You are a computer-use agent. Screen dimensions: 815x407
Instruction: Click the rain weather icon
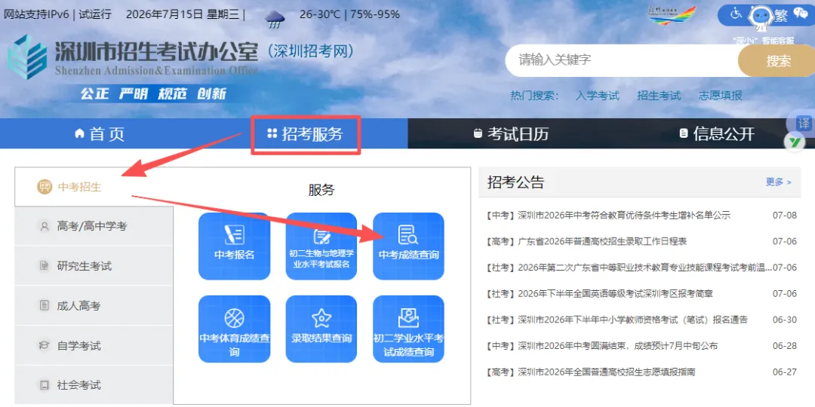point(275,20)
